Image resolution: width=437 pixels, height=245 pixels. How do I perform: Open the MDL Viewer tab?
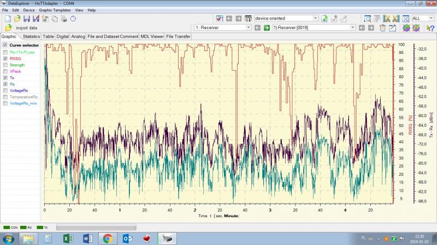click(152, 36)
